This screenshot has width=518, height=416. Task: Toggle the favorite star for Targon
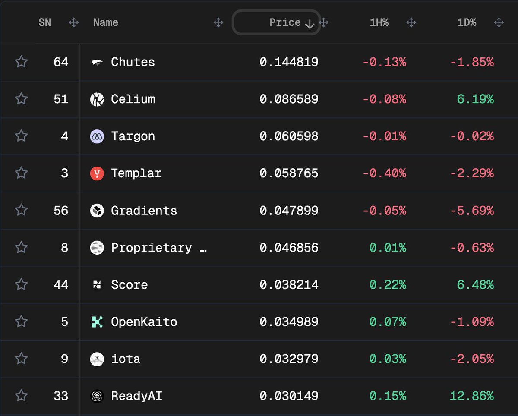(x=21, y=136)
